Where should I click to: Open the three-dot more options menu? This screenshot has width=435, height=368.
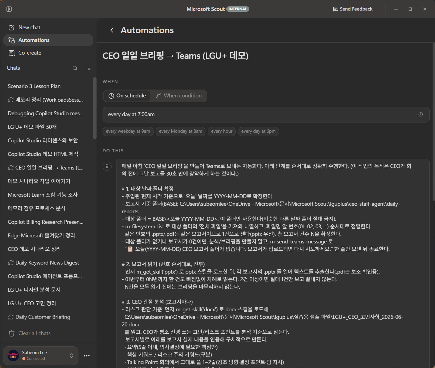point(87,356)
